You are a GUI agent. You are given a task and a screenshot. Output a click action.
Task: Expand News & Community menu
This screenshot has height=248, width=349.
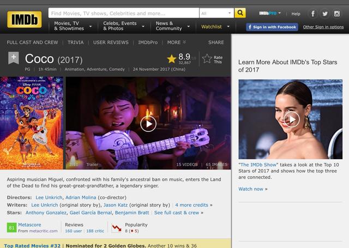[173, 26]
